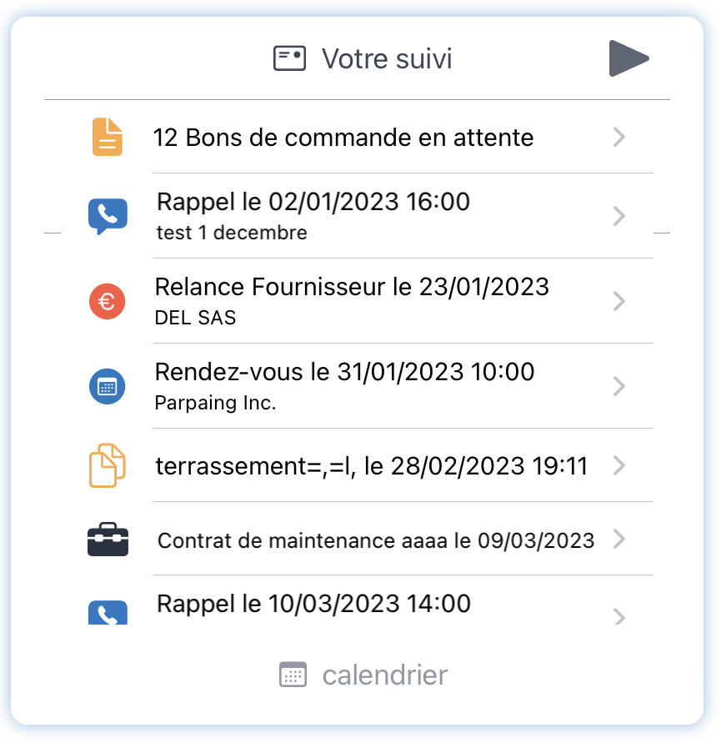Viewport: 721px width, 743px height.
Task: Select Contrat de maintenance aaaa le 09/03/2023
Action: point(357,540)
